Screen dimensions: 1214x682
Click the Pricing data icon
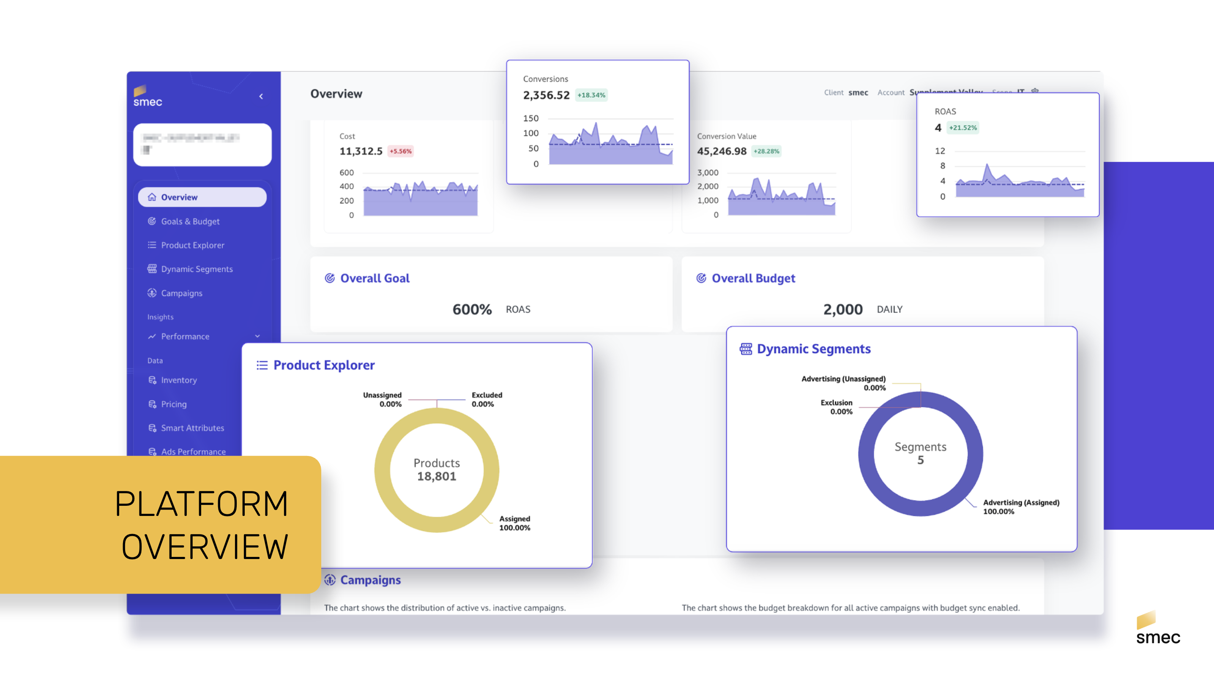point(152,404)
